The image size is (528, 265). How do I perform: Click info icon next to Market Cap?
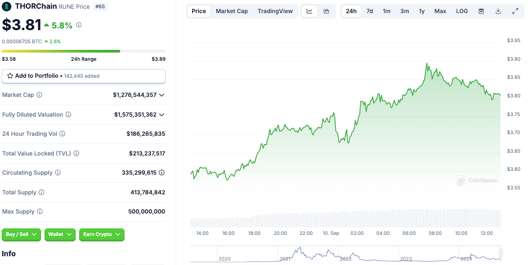39,95
